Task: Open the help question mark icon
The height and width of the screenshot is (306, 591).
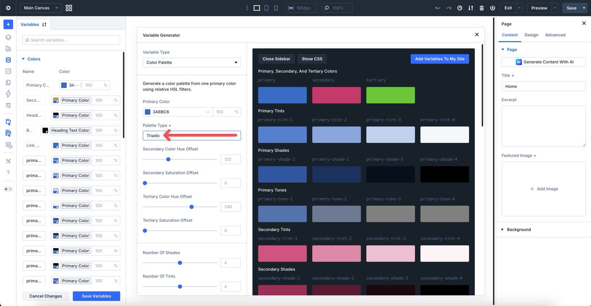Action: tap(8, 173)
